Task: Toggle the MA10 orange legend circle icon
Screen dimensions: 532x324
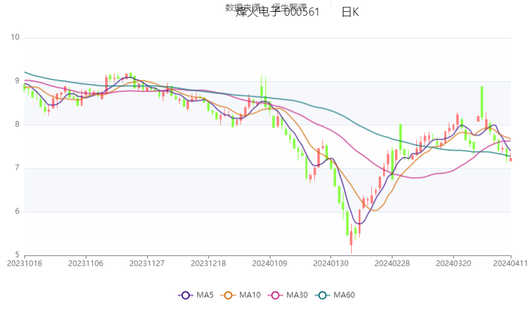Action: point(228,295)
